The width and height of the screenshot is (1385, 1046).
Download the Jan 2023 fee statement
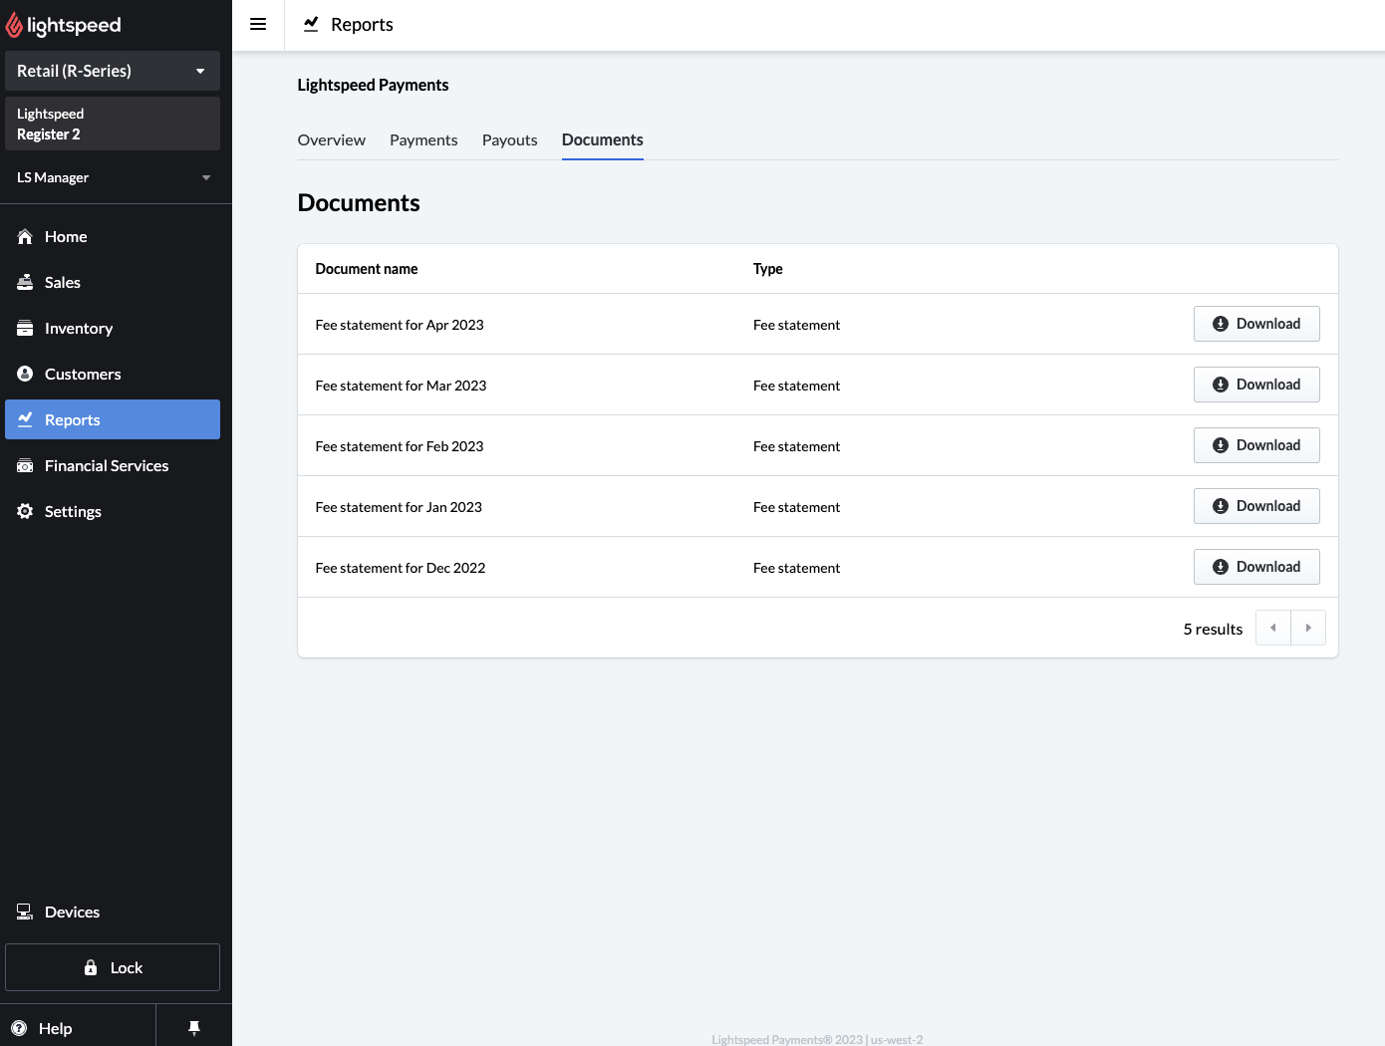tap(1256, 506)
